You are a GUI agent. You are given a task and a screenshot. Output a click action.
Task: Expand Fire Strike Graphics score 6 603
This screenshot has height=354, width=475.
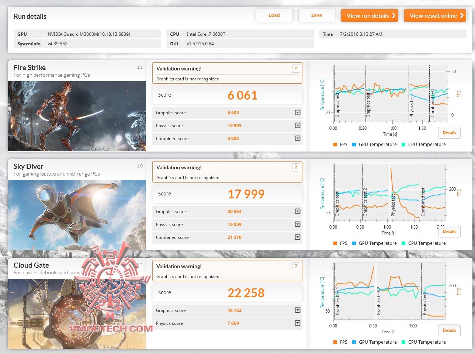[x=298, y=112]
